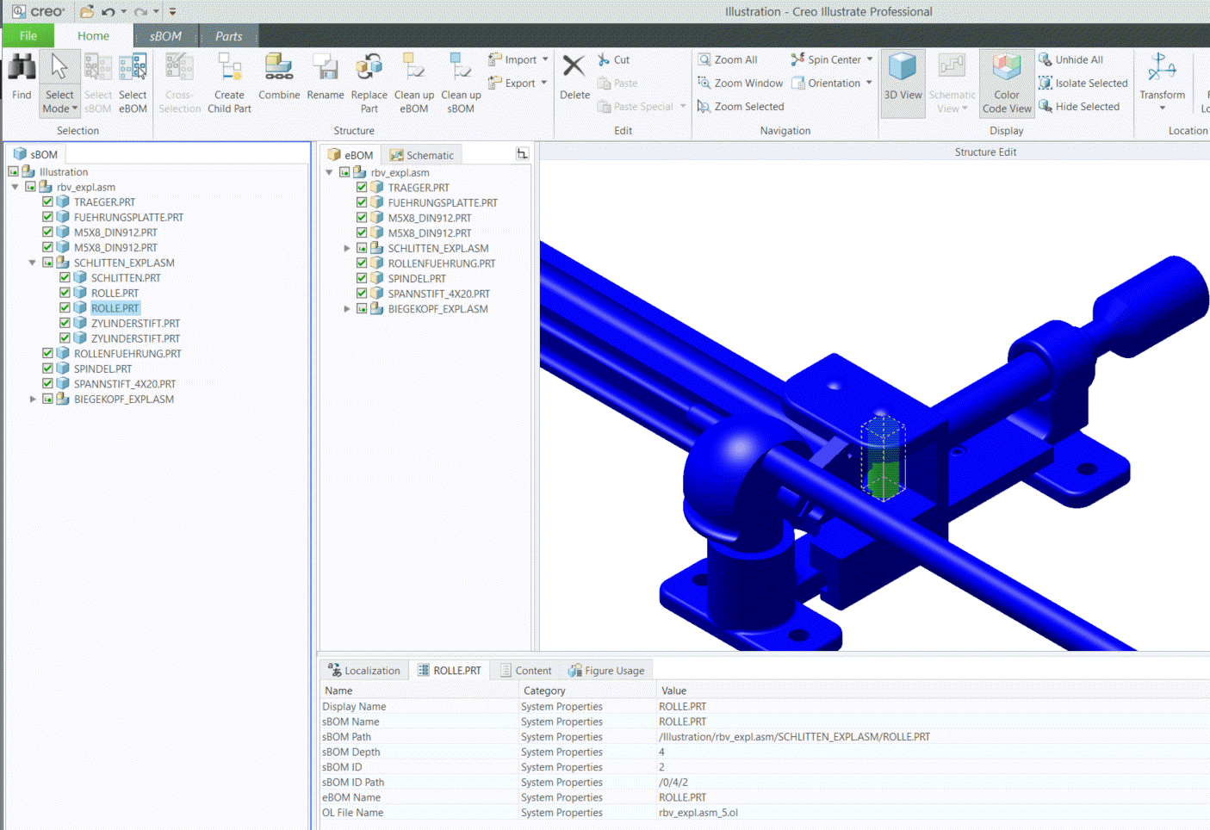Viewport: 1210px width, 830px height.
Task: Uncheck SPINDEL.PRT in the eBOM panel
Action: click(x=362, y=278)
